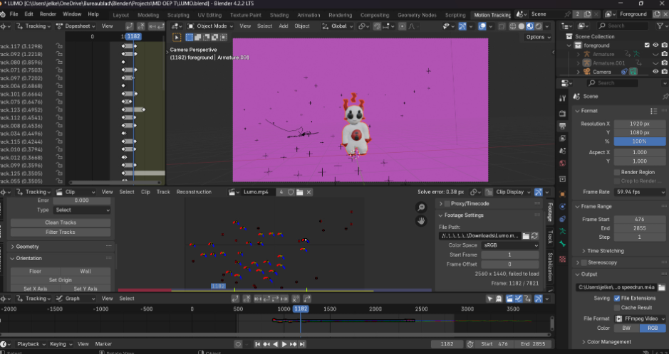Expand Stereoscopy panel
This screenshot has height=354, width=669.
tap(602, 262)
